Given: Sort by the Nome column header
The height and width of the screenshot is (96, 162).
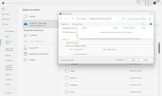Looking at the screenshot, I should pos(84,28).
